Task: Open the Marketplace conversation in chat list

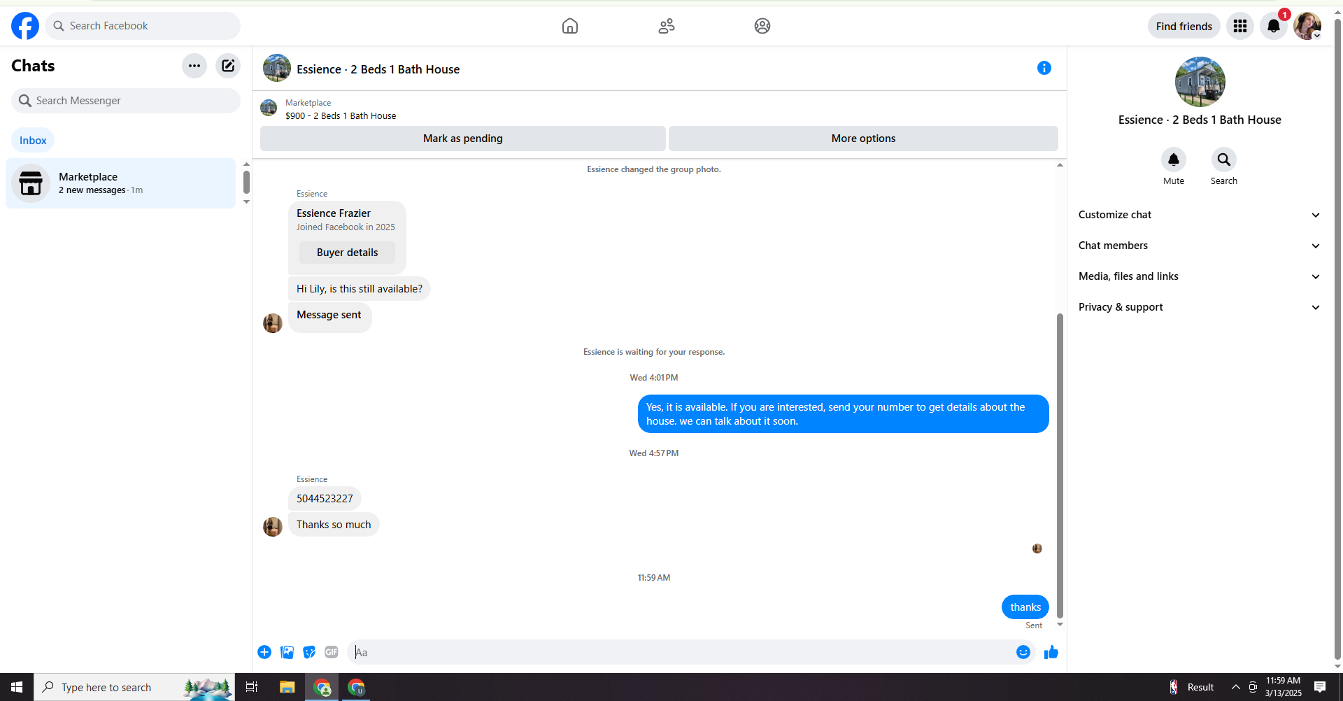Action: (120, 183)
